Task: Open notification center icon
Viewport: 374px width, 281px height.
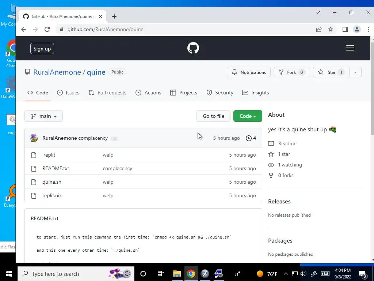Action: tap(363, 274)
